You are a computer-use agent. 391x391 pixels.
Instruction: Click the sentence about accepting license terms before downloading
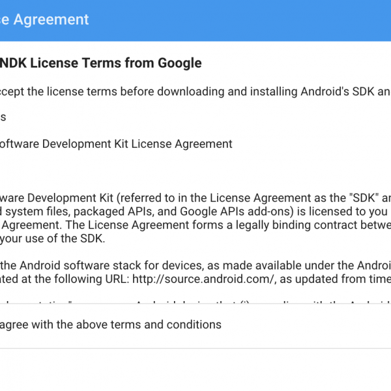coord(195,91)
